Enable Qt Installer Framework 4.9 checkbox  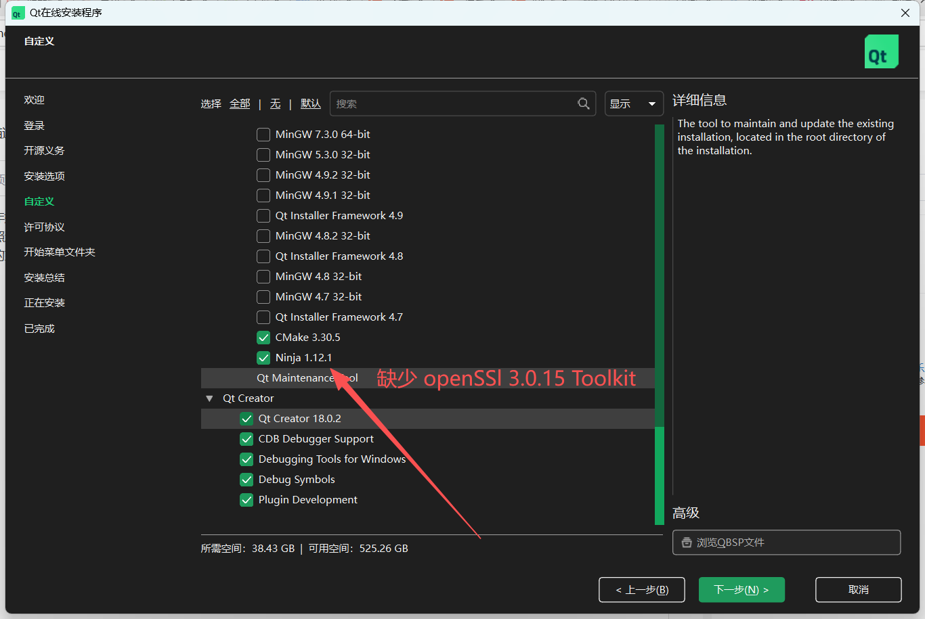263,216
